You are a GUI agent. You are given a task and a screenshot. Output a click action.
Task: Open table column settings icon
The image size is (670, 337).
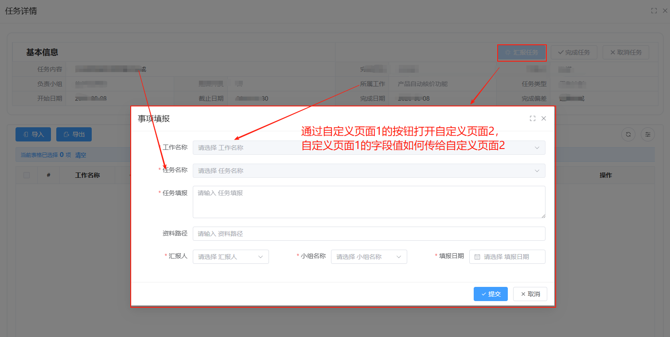coord(647,134)
